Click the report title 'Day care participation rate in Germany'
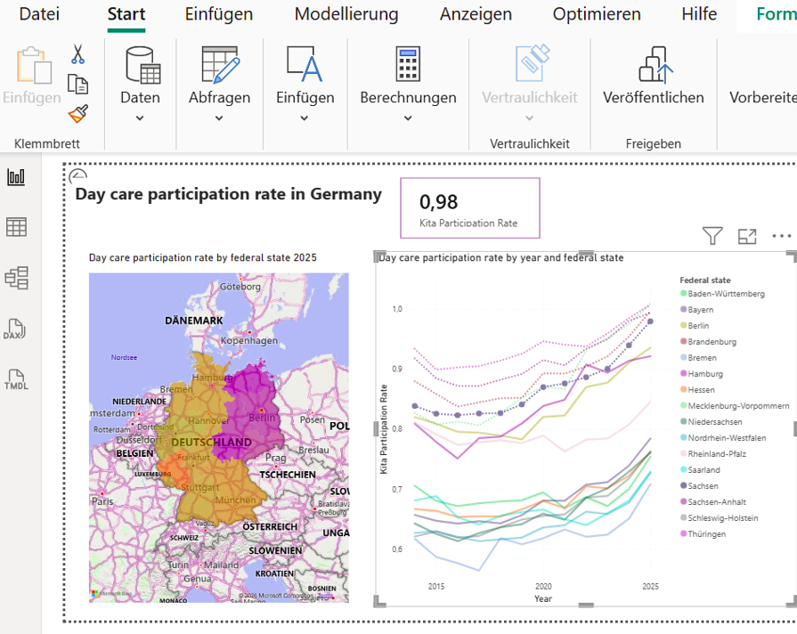Viewport: 797px width, 634px height. tap(228, 194)
